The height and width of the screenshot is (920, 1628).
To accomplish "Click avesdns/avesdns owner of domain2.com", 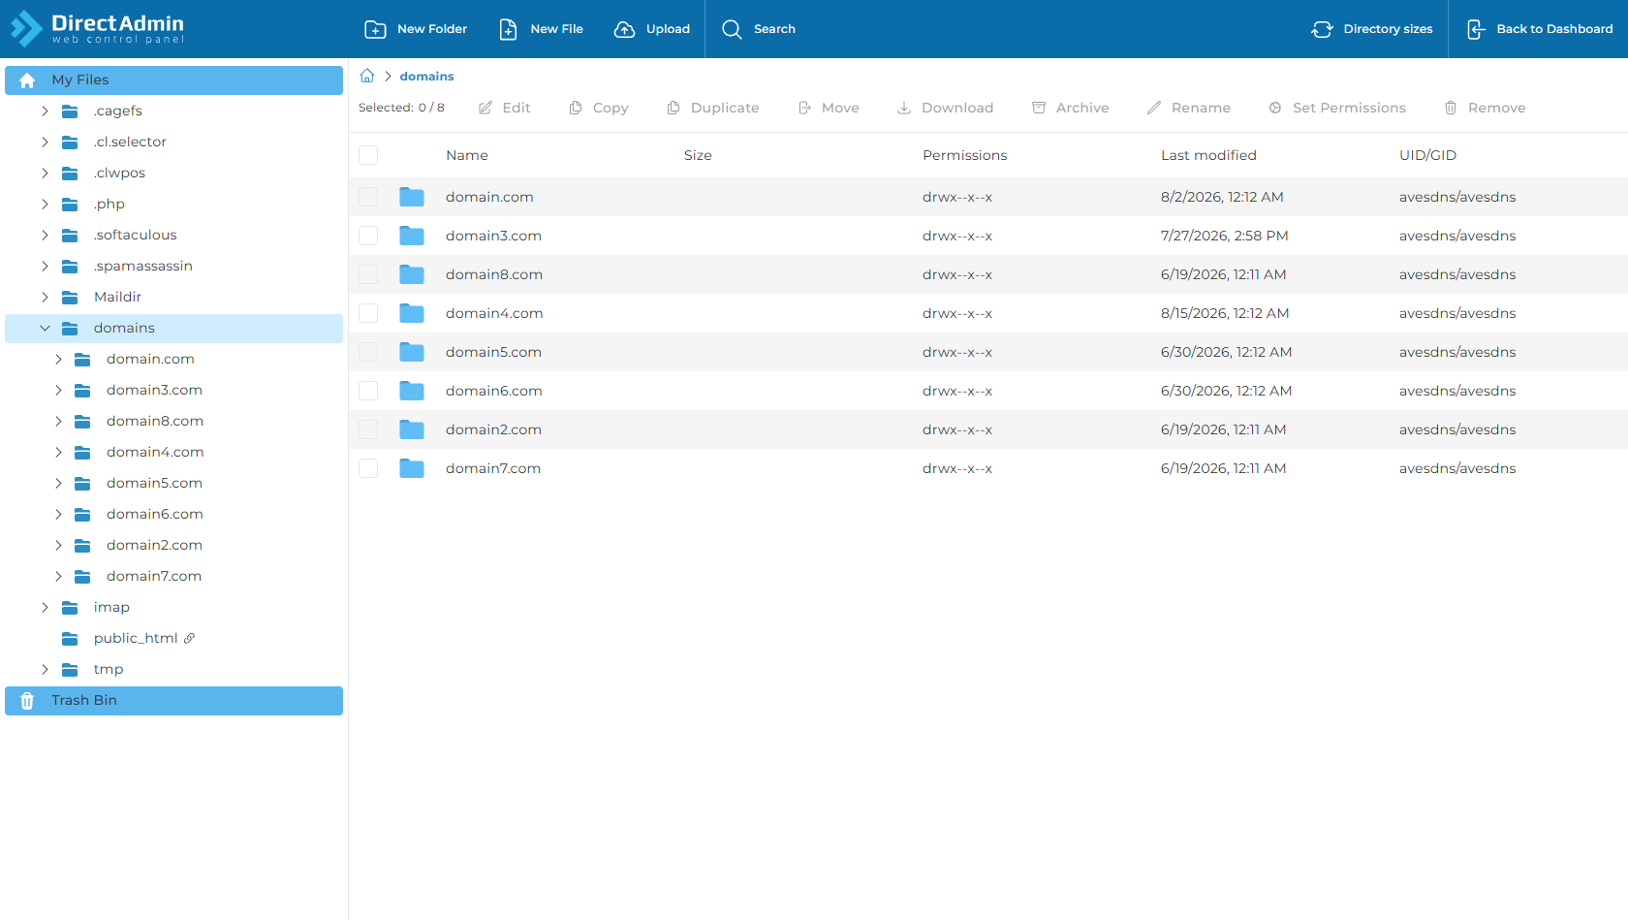I will click(x=1457, y=429).
